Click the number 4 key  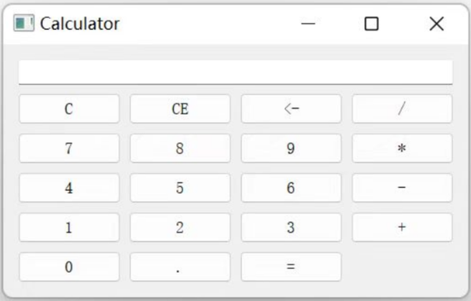click(69, 188)
